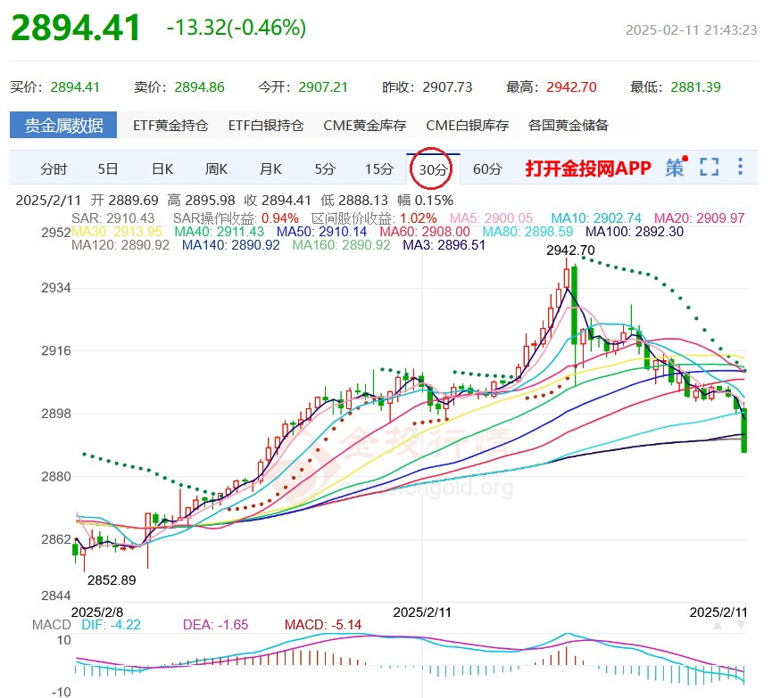Select the 60分 interval tab
Viewport: 772px width, 698px height.
[487, 169]
